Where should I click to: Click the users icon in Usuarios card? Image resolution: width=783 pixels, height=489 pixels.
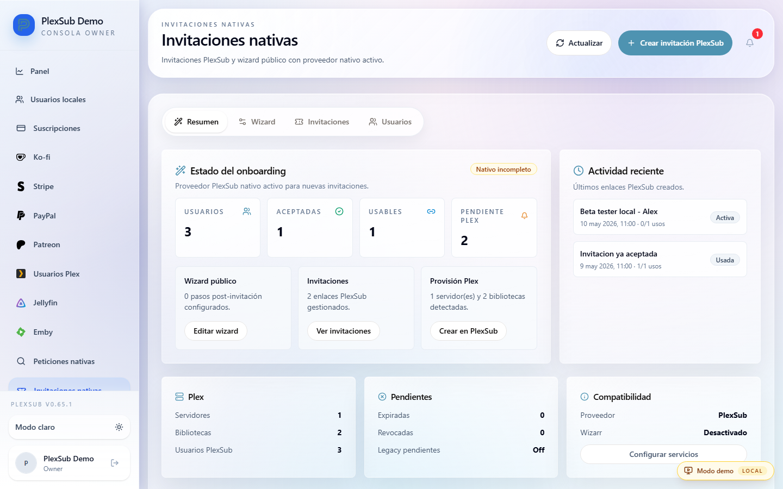click(247, 211)
